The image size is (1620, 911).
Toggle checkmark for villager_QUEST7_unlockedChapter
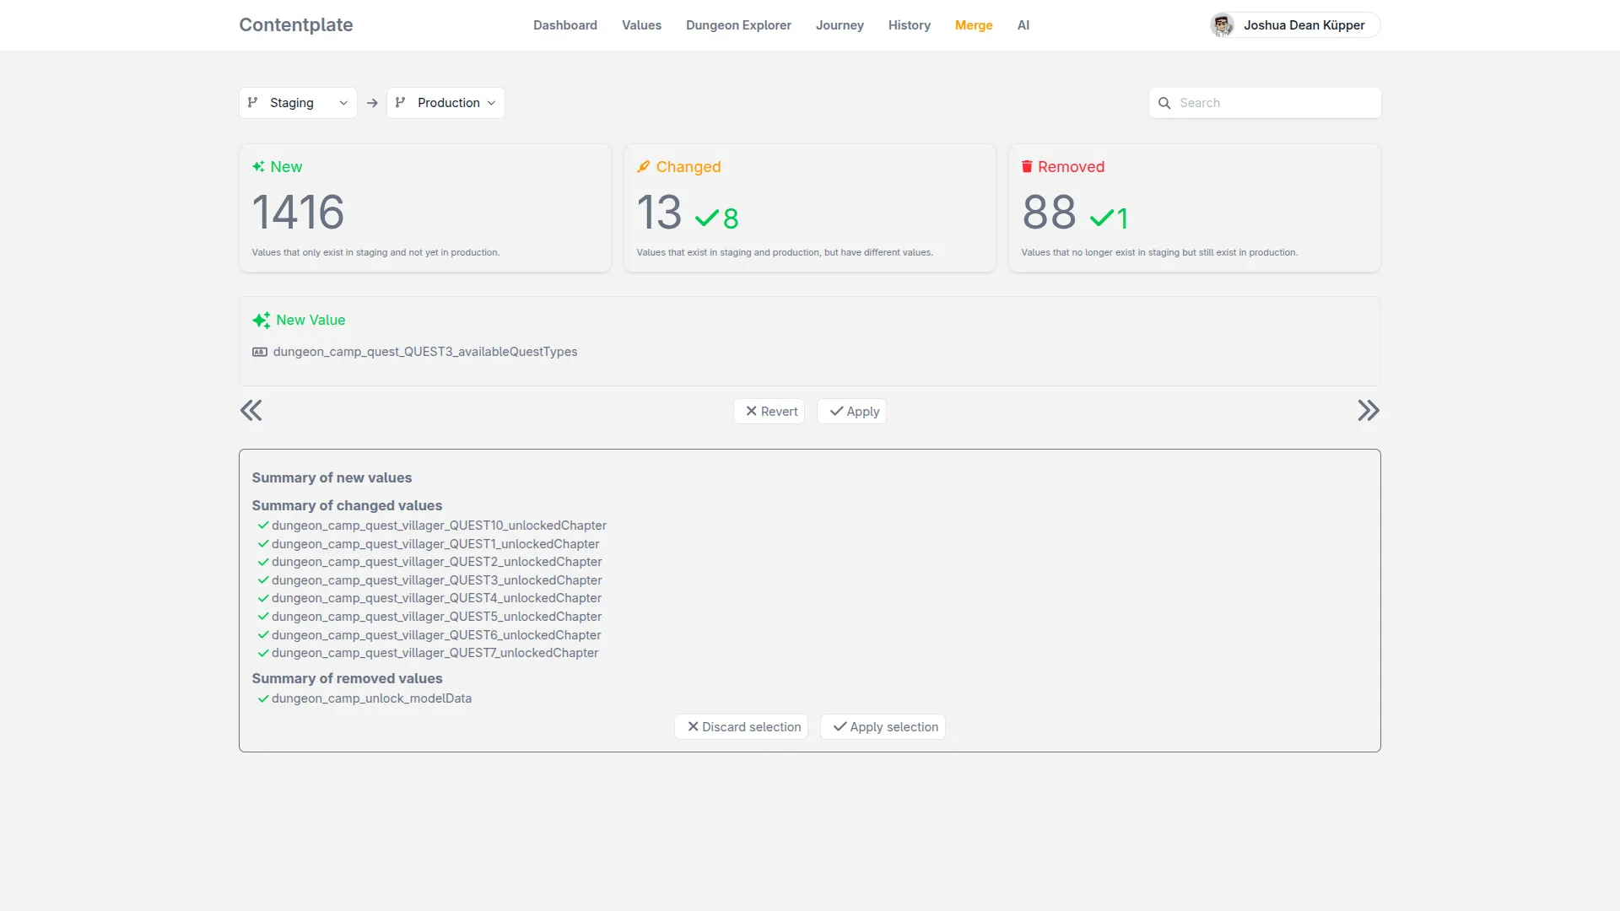(x=263, y=653)
